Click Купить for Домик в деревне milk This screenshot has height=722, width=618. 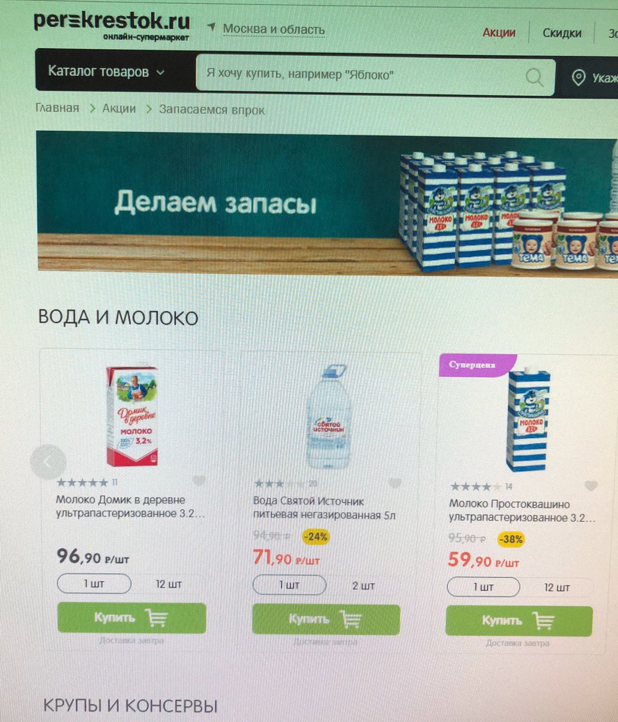pyautogui.click(x=131, y=618)
